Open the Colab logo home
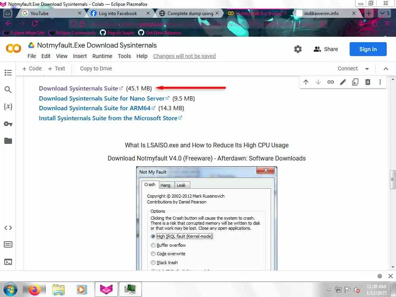The height and width of the screenshot is (297, 396). [x=14, y=48]
